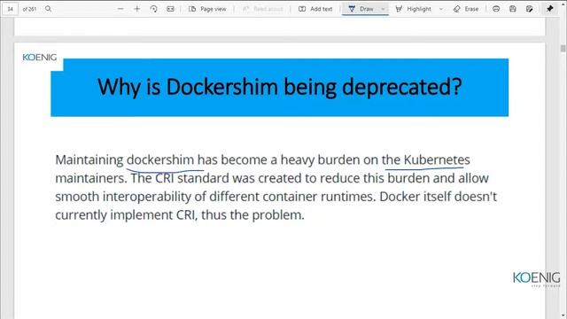Select the Add text tool
The width and height of the screenshot is (567, 319).
tap(315, 9)
